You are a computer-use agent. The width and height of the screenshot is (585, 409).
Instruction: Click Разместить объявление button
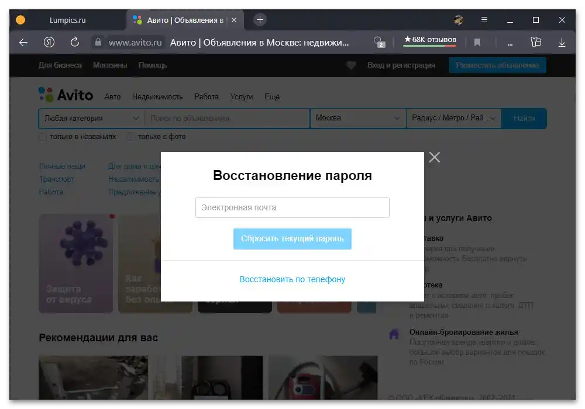tap(497, 65)
